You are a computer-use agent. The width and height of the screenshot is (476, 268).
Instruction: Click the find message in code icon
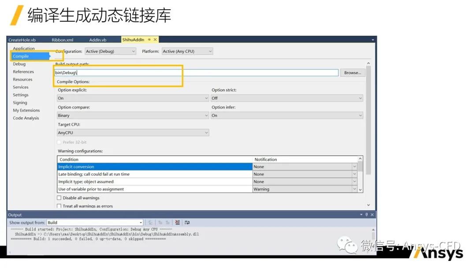coord(151,223)
